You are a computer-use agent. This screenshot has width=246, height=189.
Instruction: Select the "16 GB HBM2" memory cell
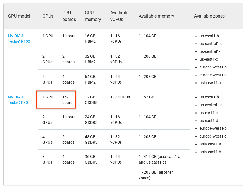(x=90, y=39)
